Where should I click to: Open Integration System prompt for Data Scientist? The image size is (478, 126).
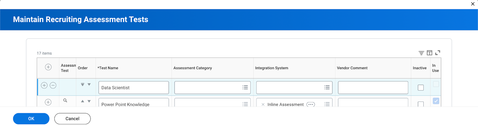327,88
